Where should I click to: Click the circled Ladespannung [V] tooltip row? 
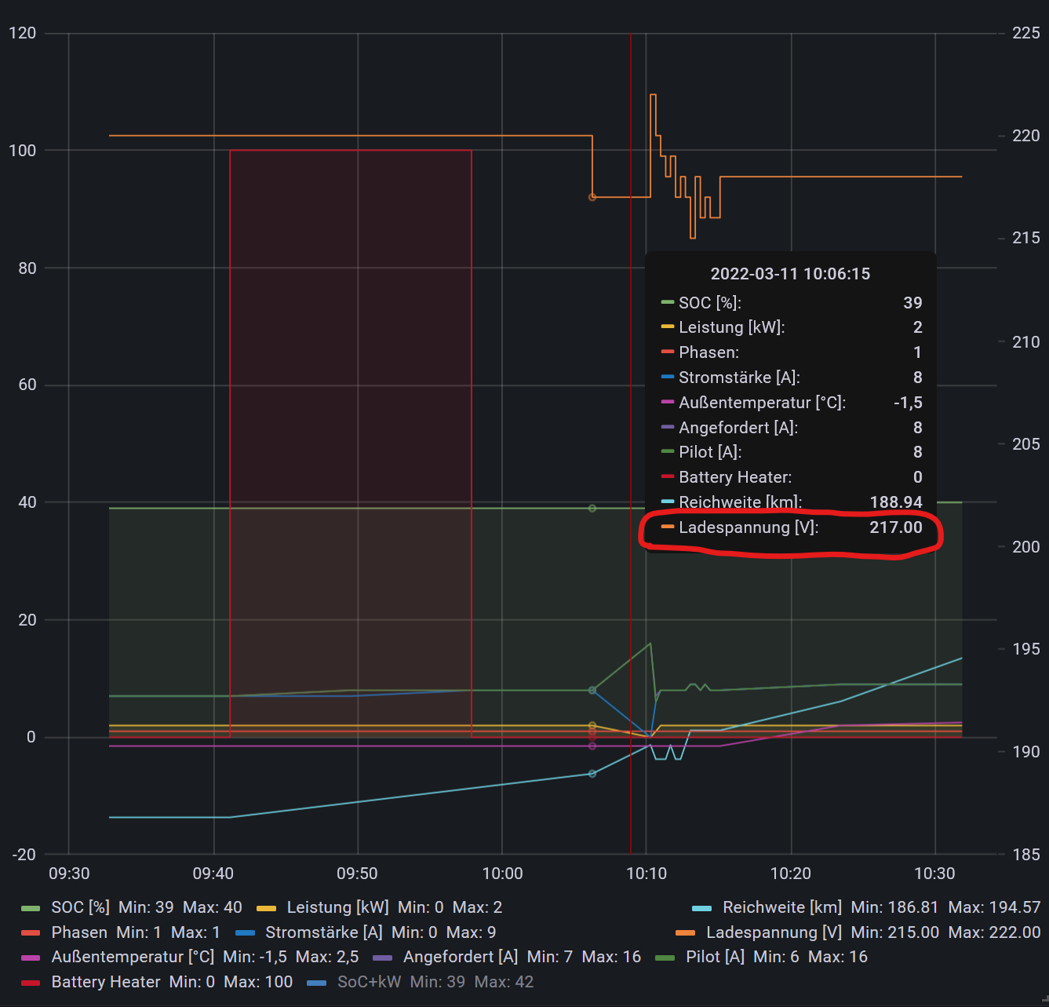[791, 527]
